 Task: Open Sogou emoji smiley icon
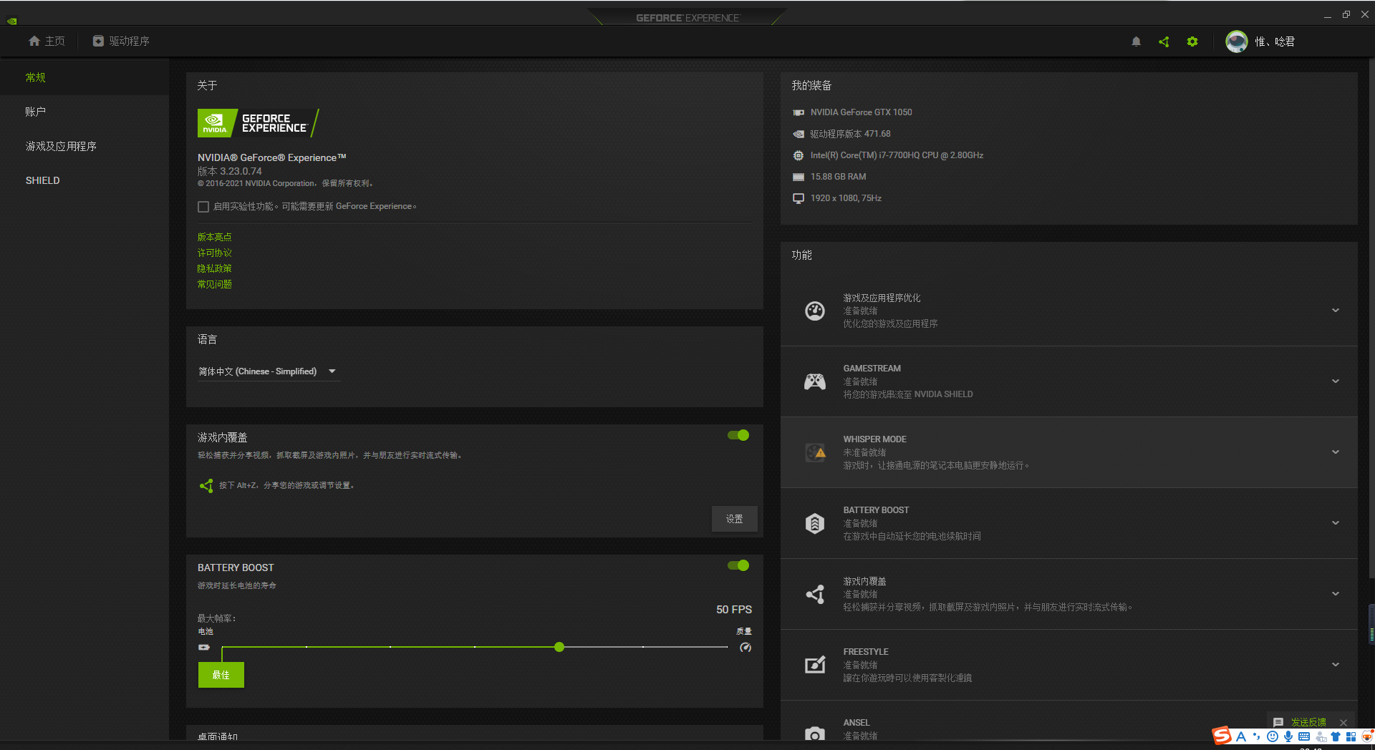[1272, 736]
